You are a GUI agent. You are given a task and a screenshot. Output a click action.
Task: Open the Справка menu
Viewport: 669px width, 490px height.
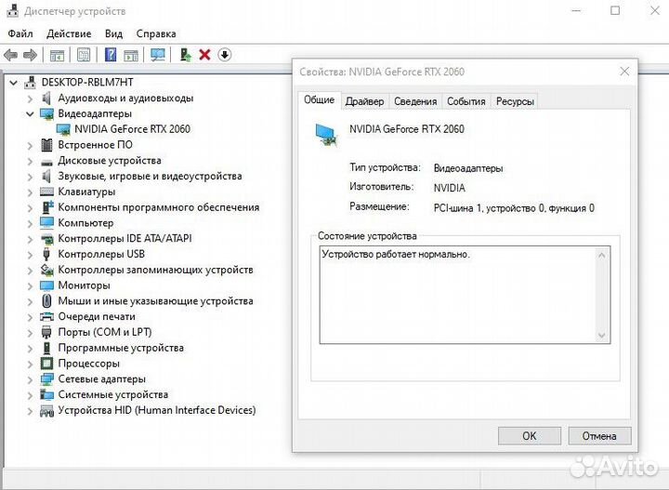pyautogui.click(x=156, y=33)
